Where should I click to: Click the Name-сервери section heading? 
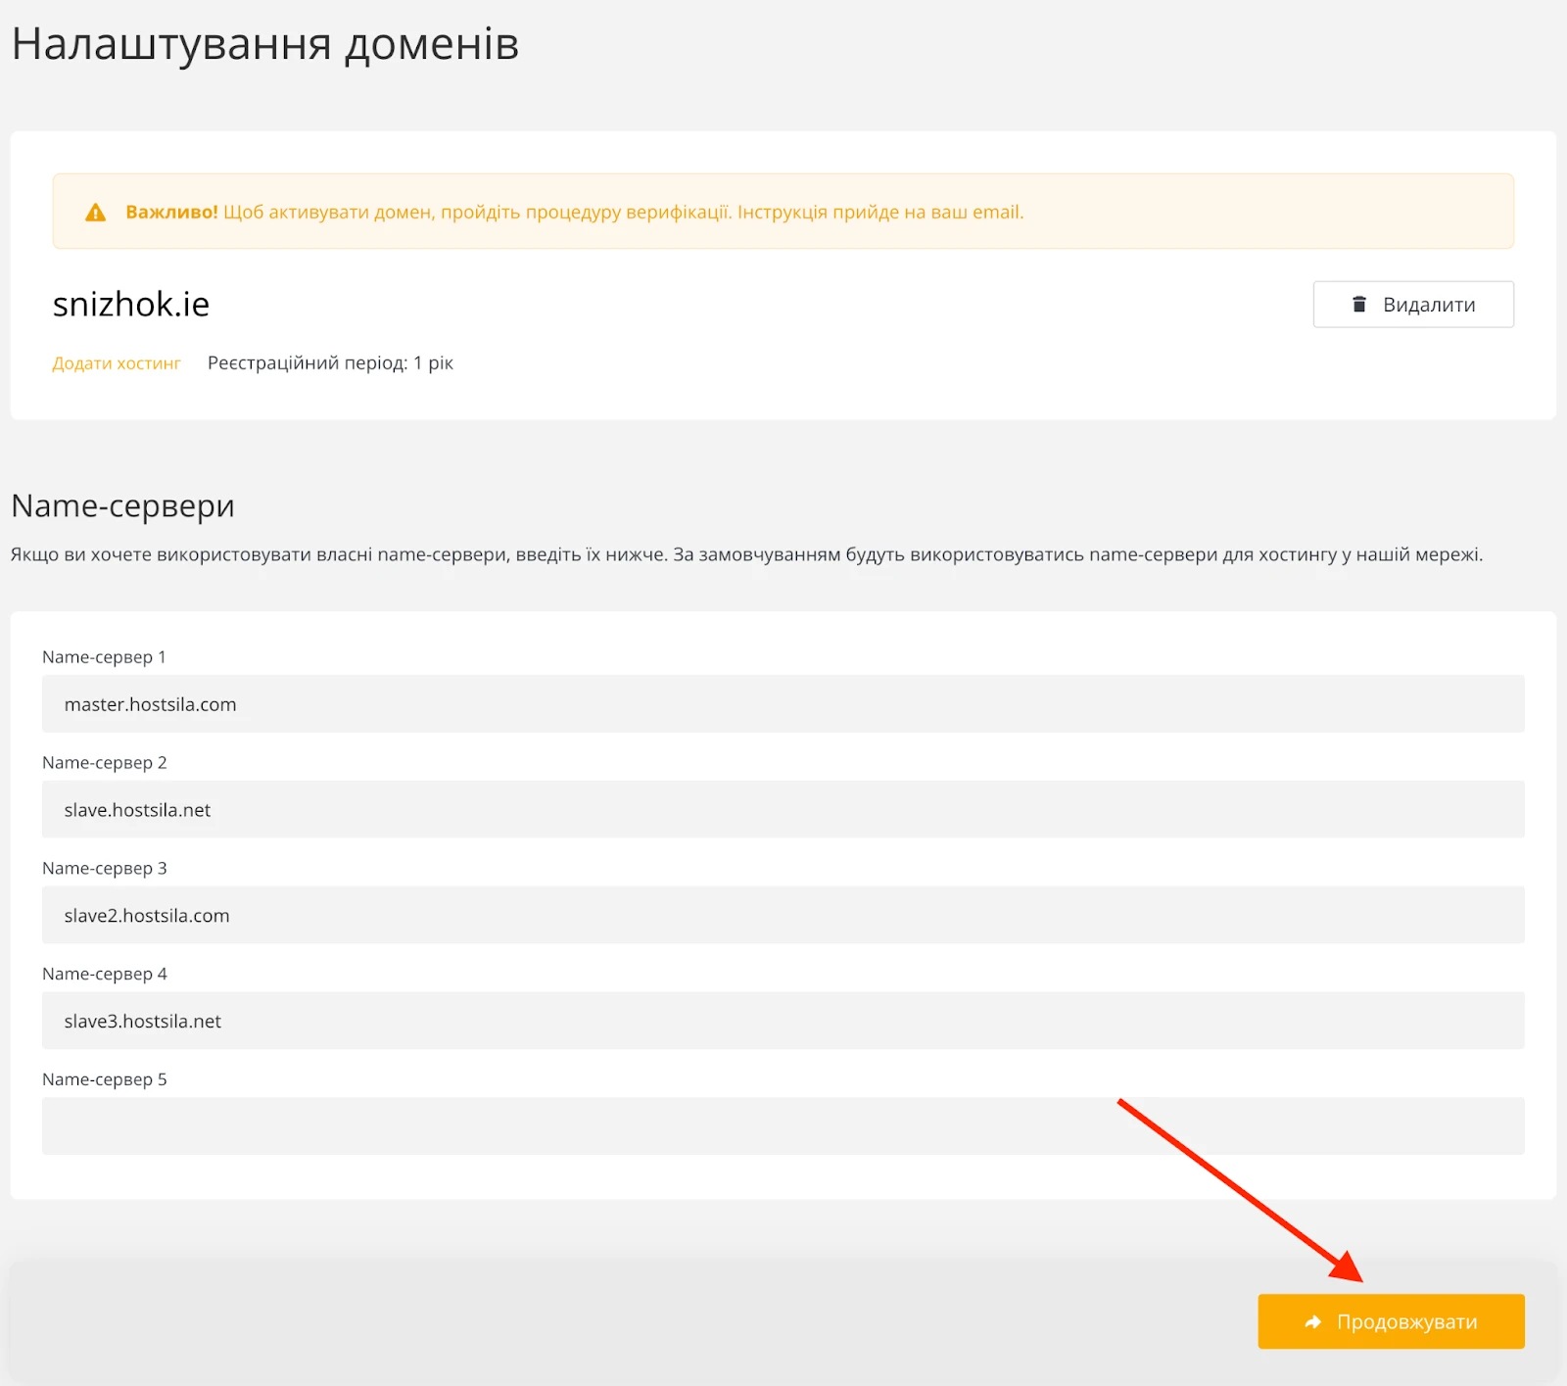pyautogui.click(x=121, y=506)
